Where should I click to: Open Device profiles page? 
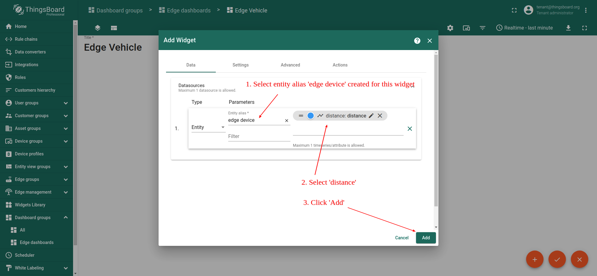36,154
